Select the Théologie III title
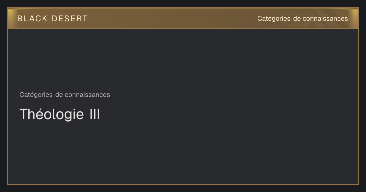This screenshot has width=366, height=192. 60,114
